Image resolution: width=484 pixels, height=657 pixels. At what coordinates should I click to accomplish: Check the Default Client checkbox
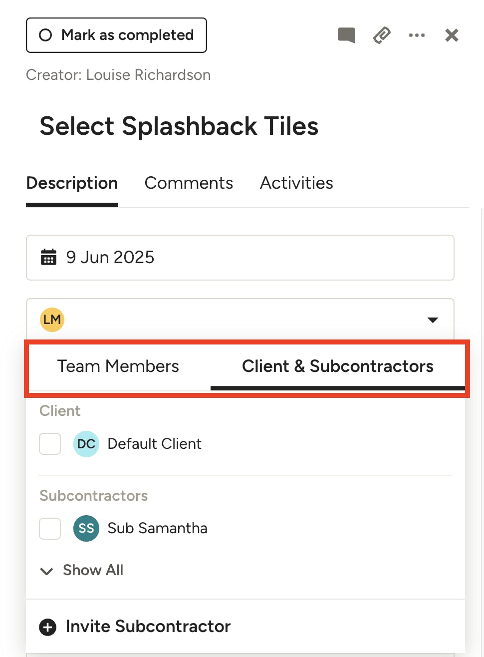[50, 444]
